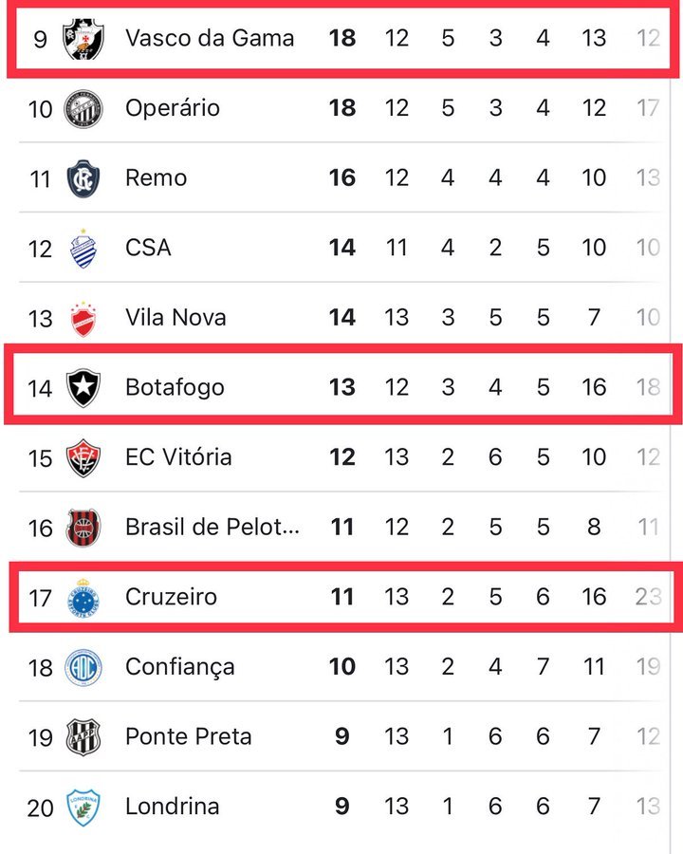Image resolution: width=683 pixels, height=854 pixels.
Task: Open the Botafogo team name link
Action: point(175,387)
